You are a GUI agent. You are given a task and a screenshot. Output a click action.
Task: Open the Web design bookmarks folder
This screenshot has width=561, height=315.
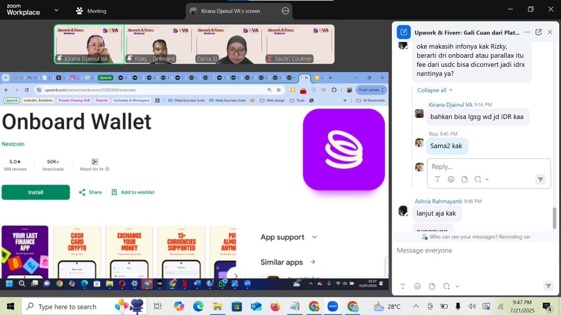(x=272, y=100)
